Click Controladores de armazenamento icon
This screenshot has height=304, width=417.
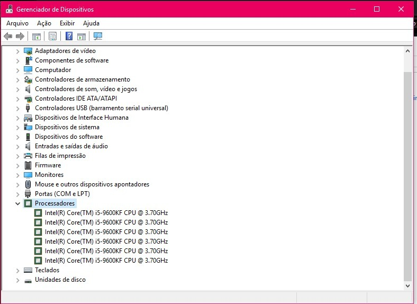click(28, 79)
